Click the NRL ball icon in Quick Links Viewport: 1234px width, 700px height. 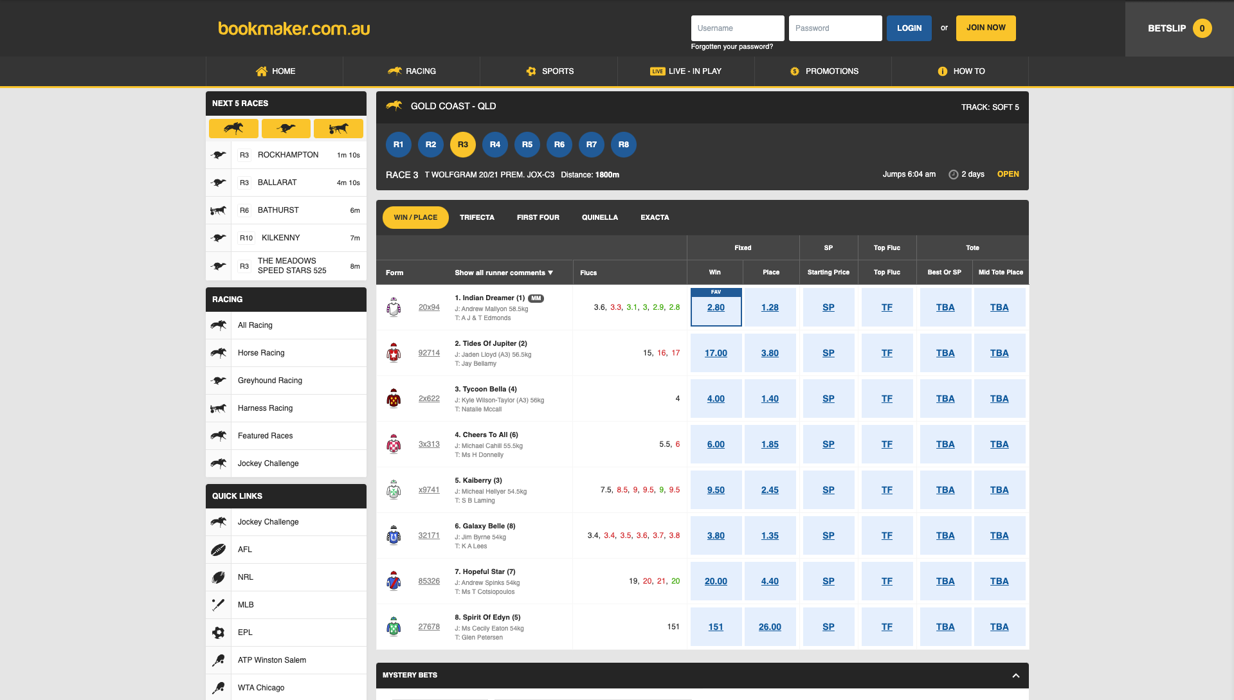(x=219, y=577)
